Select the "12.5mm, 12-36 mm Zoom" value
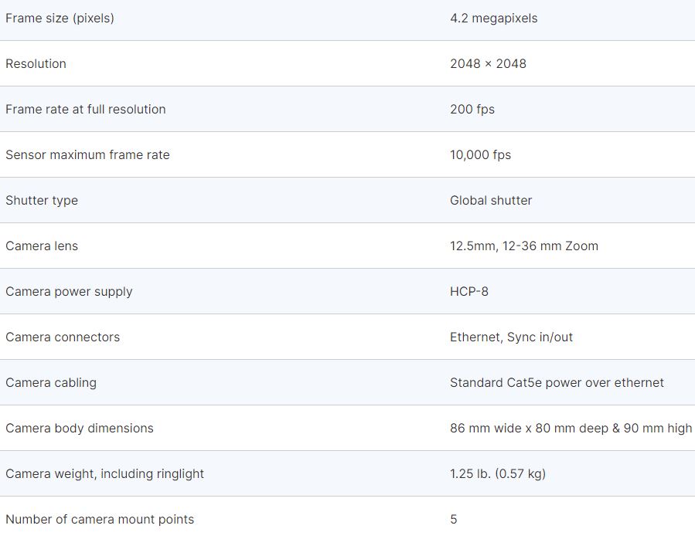 click(x=523, y=246)
